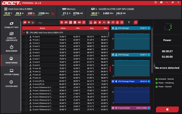This screenshot has width=182, height=114.
Task: Sort by the Min column header
Action: coord(78,28)
